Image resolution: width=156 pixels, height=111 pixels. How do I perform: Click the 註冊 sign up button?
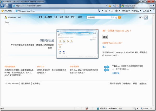[x=105, y=37]
